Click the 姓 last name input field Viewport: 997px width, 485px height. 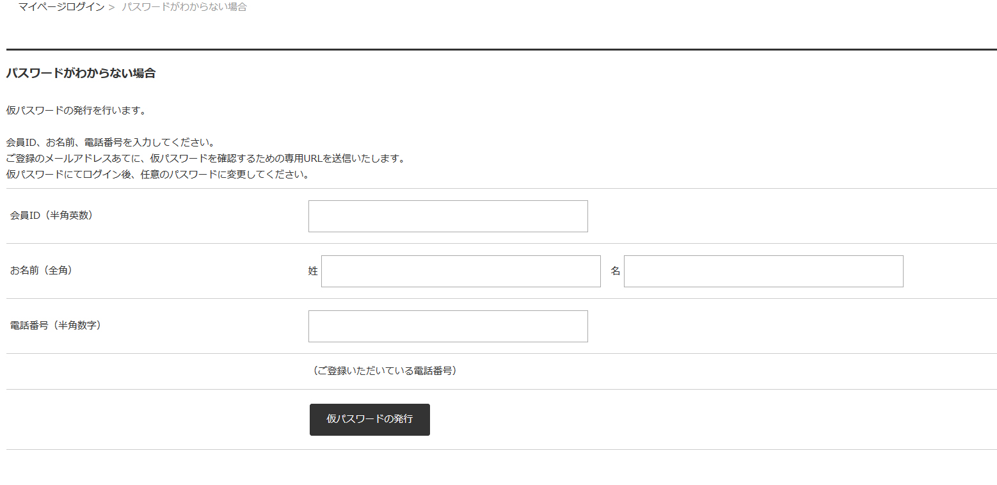(461, 271)
